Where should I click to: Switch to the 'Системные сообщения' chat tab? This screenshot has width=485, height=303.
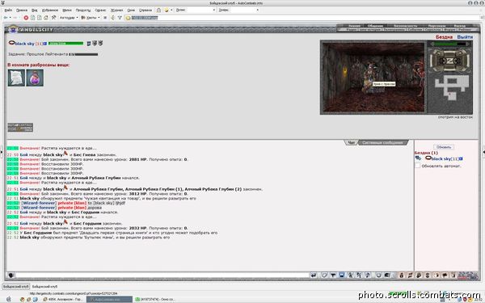click(382, 143)
